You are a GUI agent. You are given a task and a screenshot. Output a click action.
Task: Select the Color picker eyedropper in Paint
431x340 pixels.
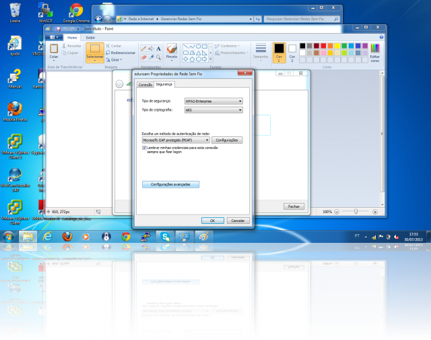click(x=151, y=57)
